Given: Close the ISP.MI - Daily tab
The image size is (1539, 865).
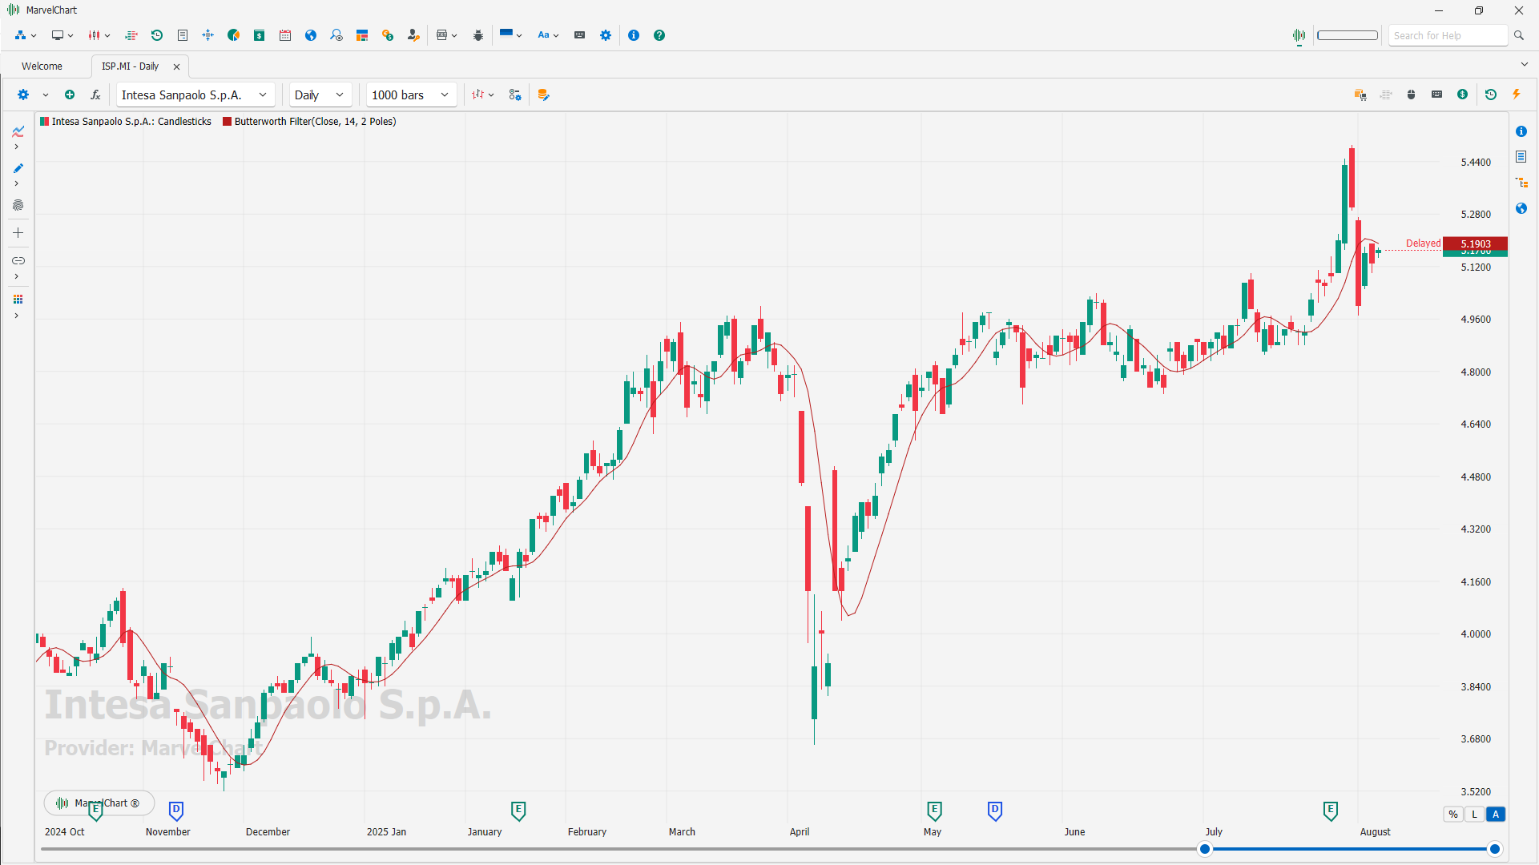Looking at the screenshot, I should click(x=177, y=66).
